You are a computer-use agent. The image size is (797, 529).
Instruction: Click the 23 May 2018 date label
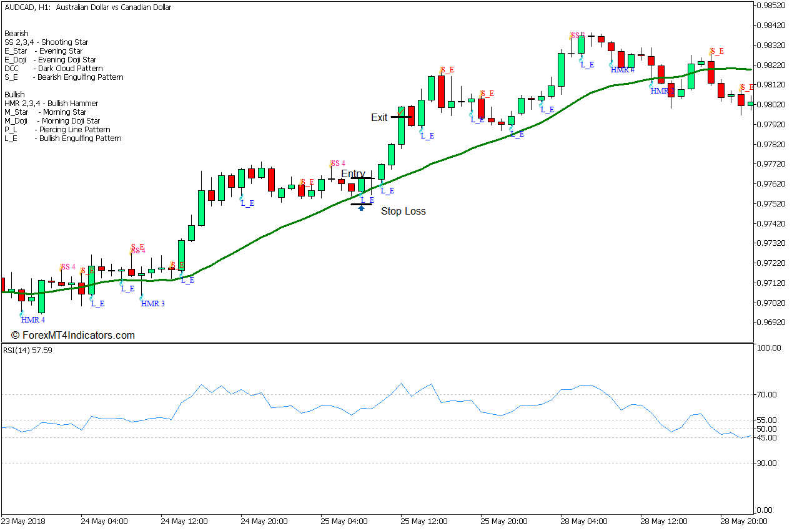coord(23,521)
